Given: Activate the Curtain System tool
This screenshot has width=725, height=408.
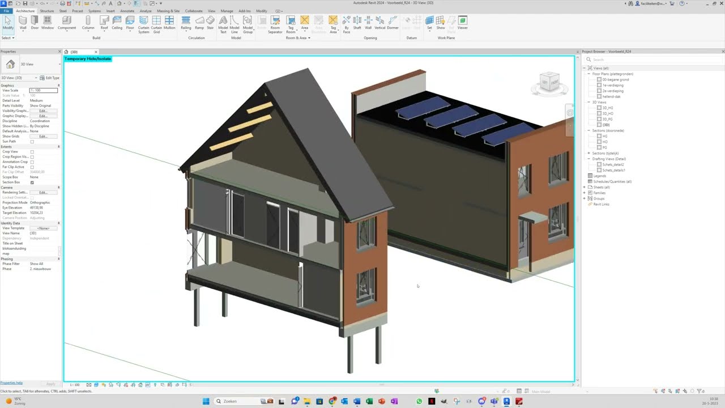Looking at the screenshot, I should tap(144, 24).
